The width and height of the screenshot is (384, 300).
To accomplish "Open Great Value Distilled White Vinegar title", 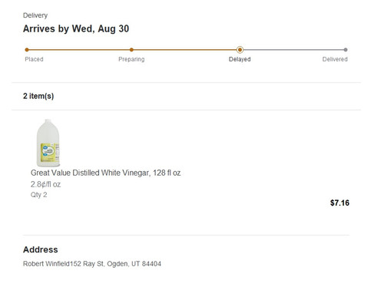I will (x=106, y=173).
